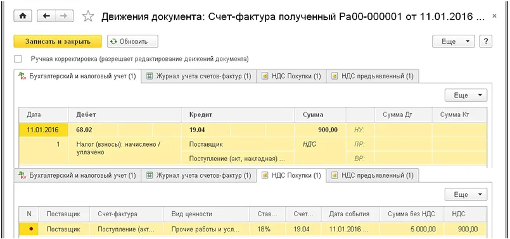Image resolution: width=510 pixels, height=239 pixels.
Task: Select the date cell 11.01.2016
Action: point(43,130)
